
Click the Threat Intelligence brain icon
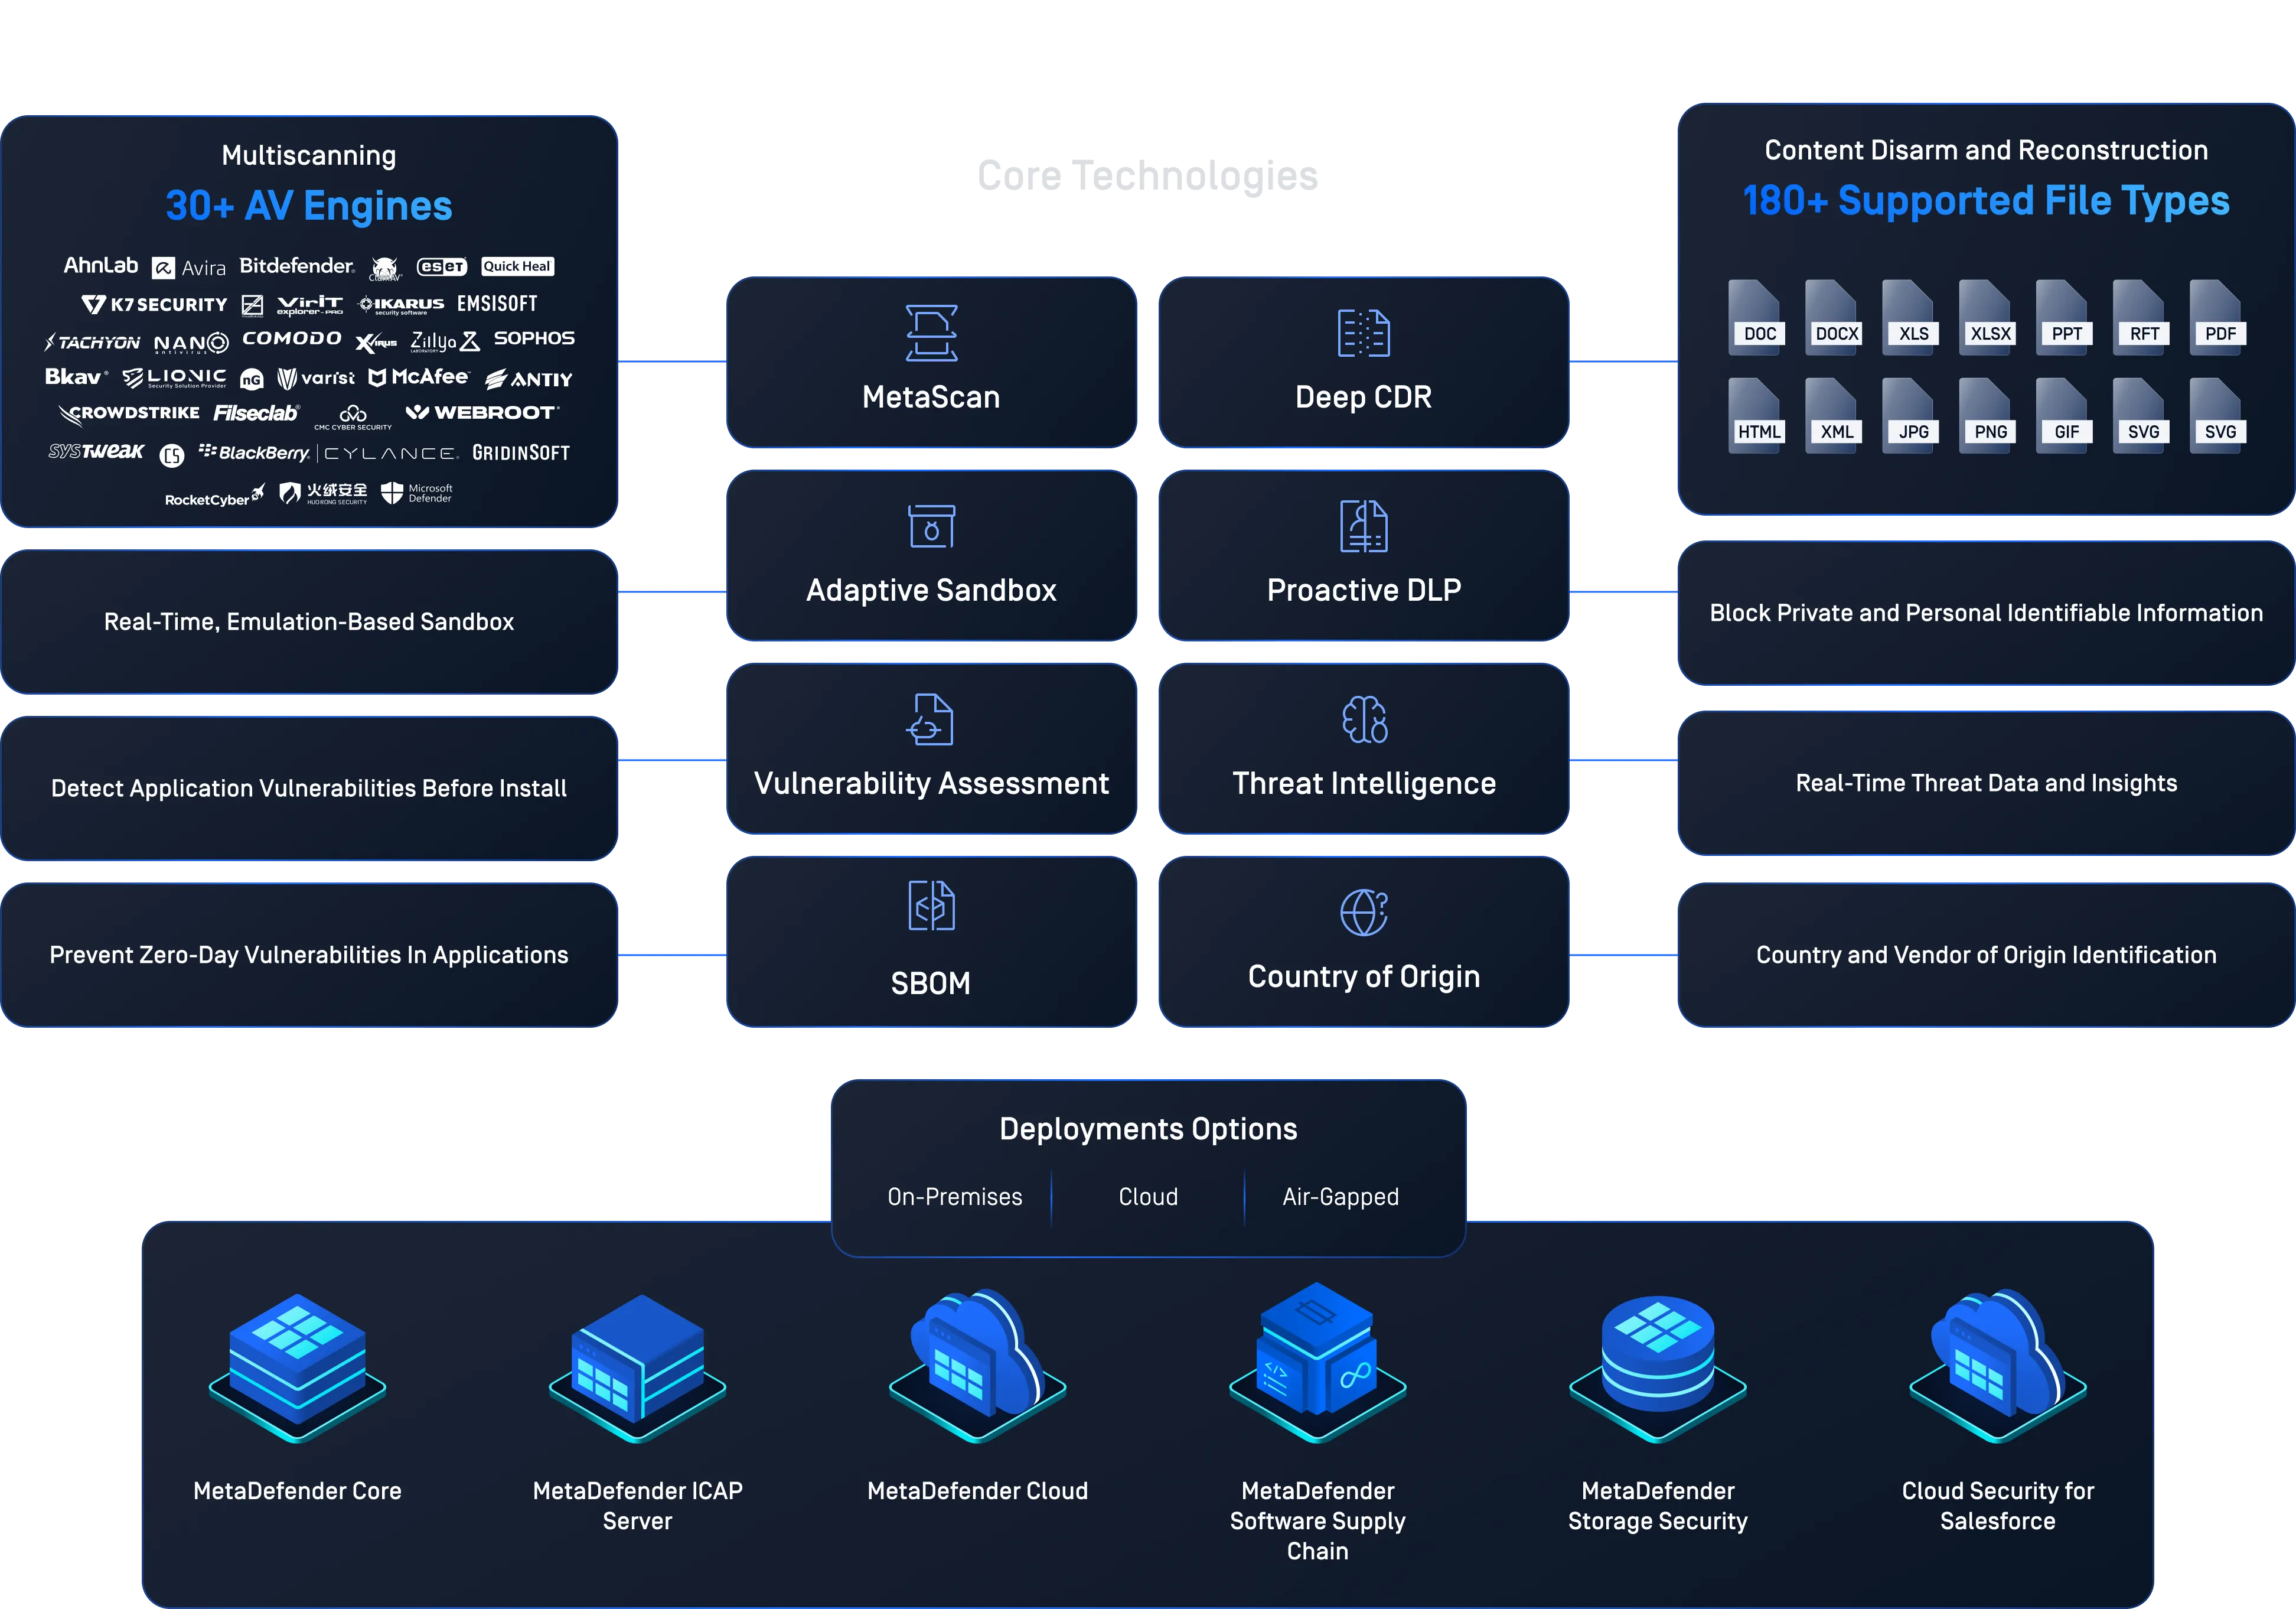pos(1364,719)
